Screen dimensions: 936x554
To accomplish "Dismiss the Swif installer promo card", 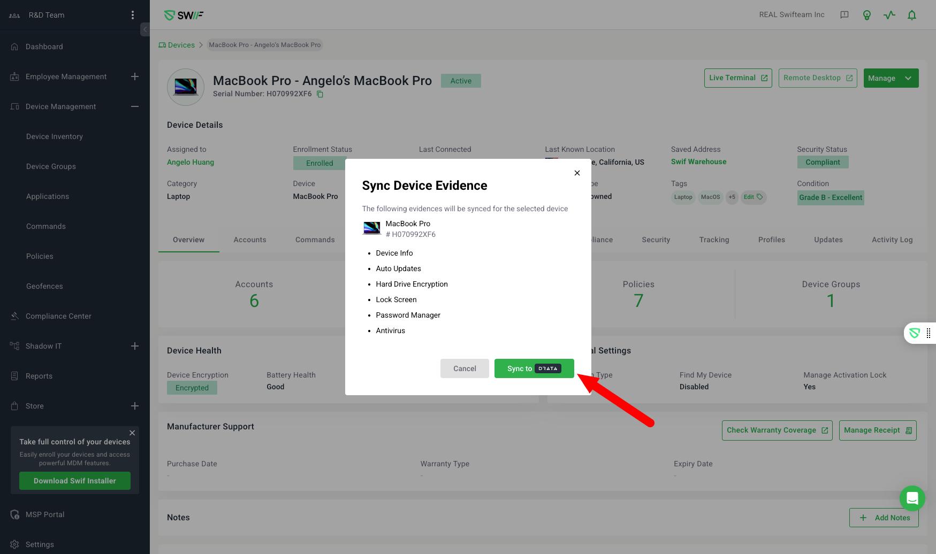I will (132, 433).
